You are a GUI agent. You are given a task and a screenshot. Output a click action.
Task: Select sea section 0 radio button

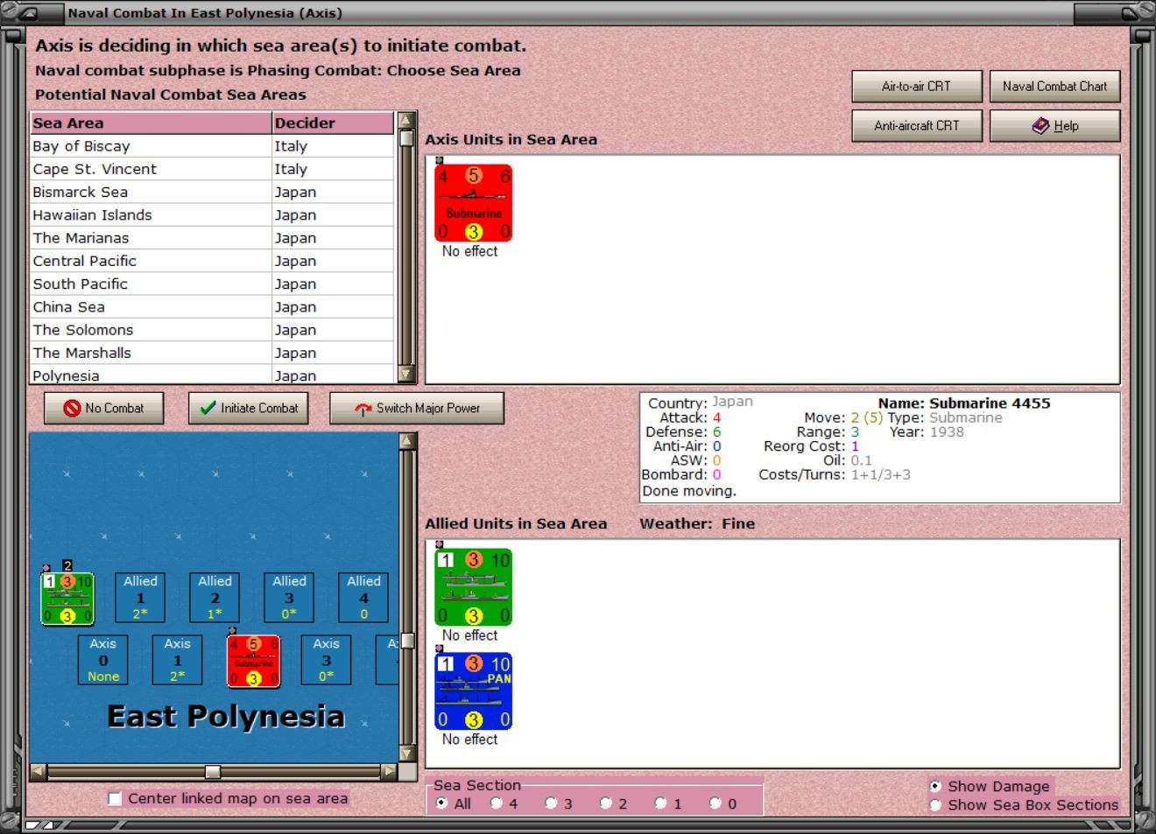pyautogui.click(x=715, y=803)
